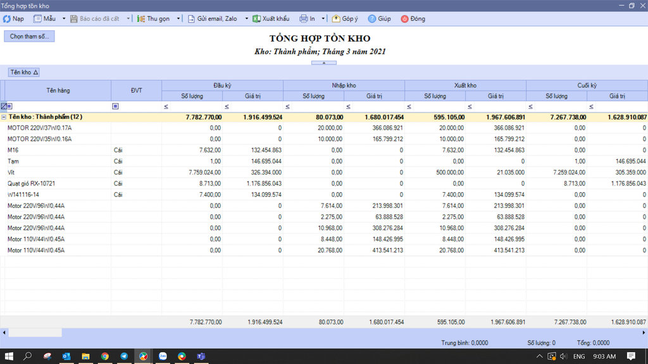Click the Đầu kỳ Số lượng filter operator
Screen dimensions: 648x364
[x=166, y=106]
